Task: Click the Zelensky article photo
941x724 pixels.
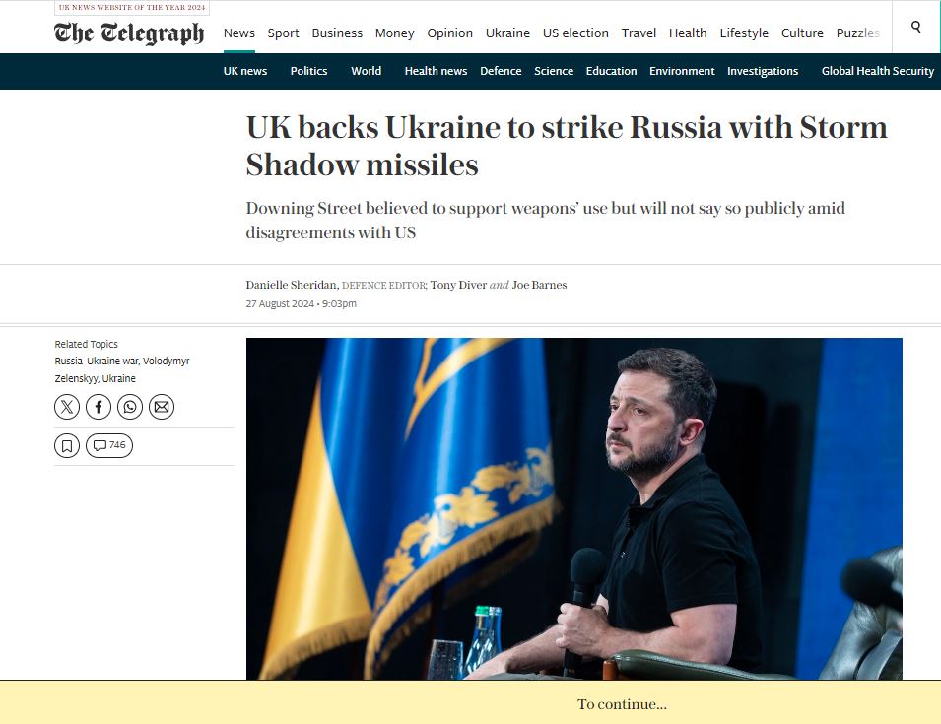Action: [x=573, y=508]
